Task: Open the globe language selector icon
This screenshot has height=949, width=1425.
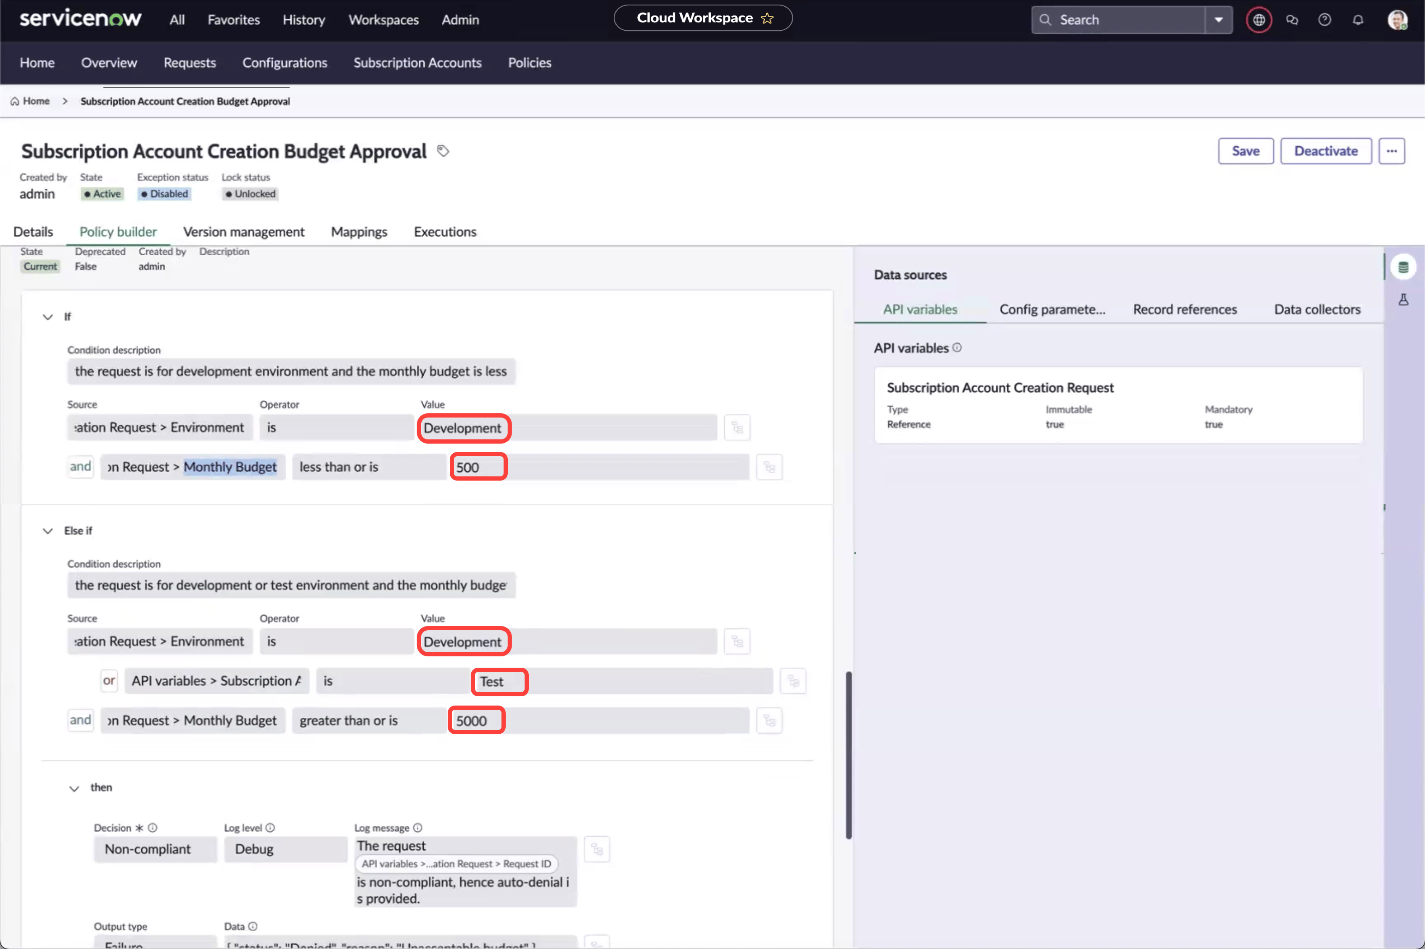Action: pyautogui.click(x=1259, y=20)
